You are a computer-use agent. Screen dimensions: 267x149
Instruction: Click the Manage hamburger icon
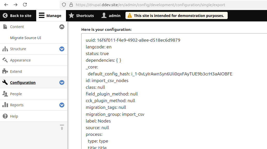41,15
